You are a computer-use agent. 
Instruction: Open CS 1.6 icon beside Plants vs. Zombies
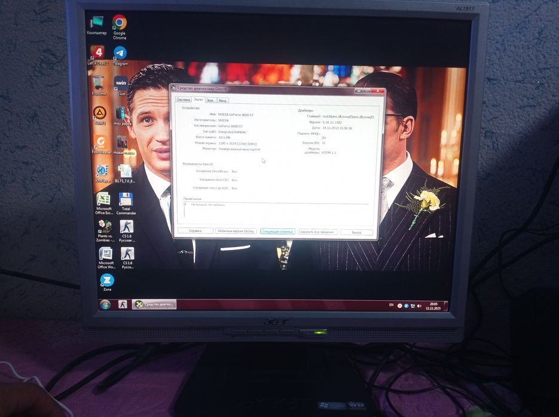pos(127,231)
